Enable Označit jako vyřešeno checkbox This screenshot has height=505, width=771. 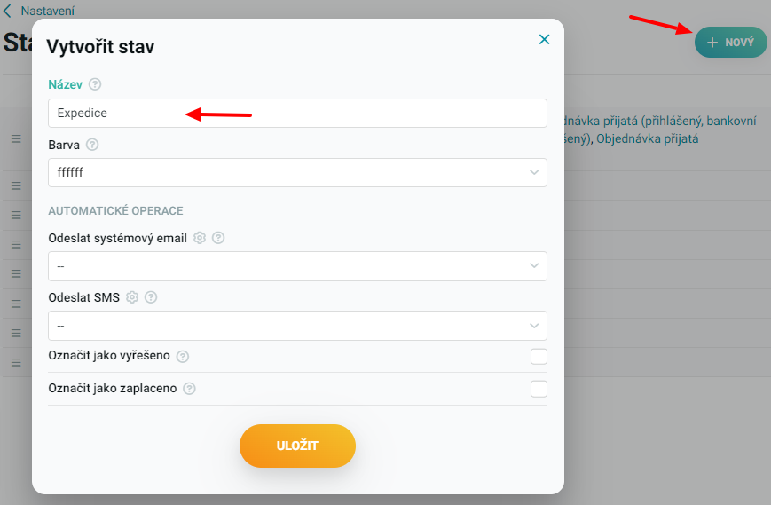coord(539,357)
